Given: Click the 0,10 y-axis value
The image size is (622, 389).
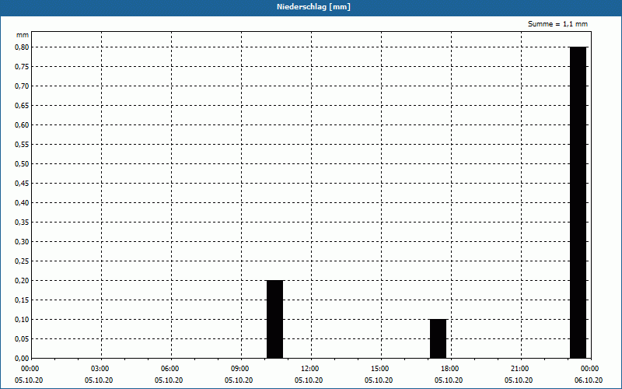Looking at the screenshot, I should pyautogui.click(x=22, y=320).
